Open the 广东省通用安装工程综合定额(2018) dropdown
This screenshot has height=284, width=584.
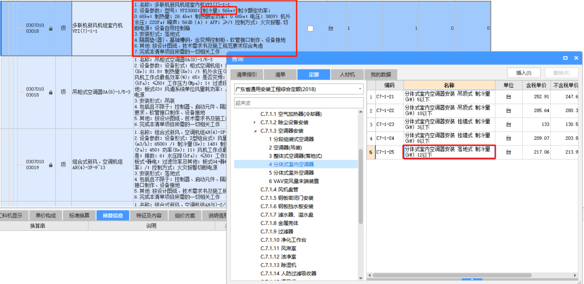[360, 89]
